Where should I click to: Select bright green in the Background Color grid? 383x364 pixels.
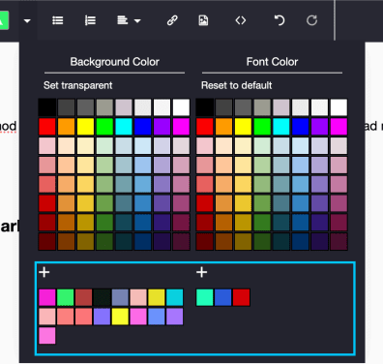pyautogui.click(x=104, y=127)
